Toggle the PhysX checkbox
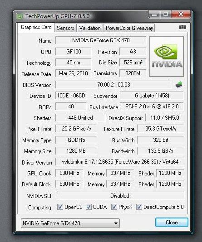 114,207
